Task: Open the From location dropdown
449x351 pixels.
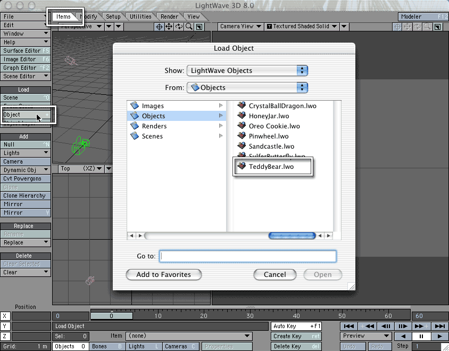Action: [247, 87]
